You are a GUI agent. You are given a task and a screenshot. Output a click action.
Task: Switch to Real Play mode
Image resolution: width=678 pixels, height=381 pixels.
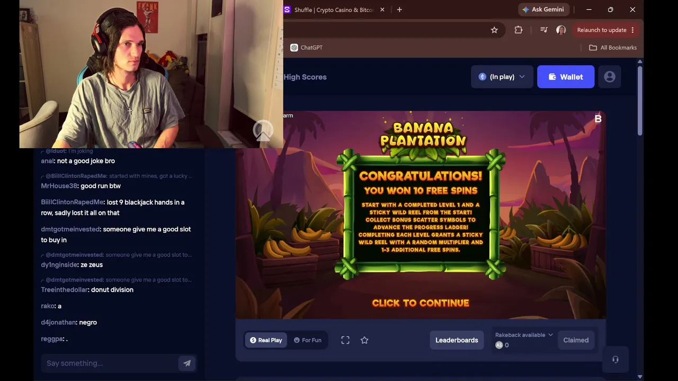pos(266,340)
